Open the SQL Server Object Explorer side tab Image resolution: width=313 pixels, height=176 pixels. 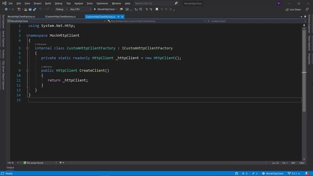tap(3, 75)
